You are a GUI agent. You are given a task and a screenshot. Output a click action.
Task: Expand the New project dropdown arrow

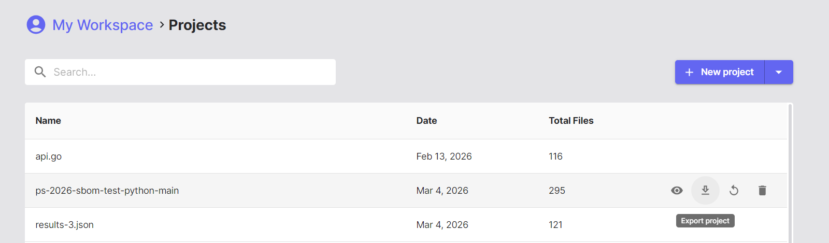point(779,72)
